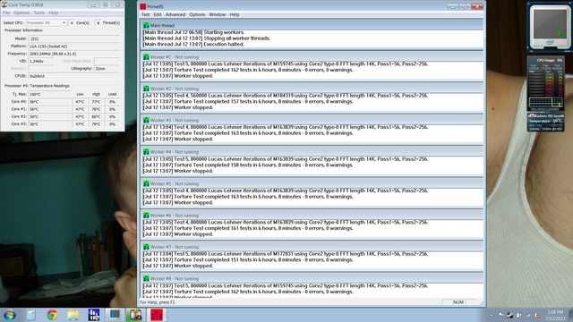Click the Model field in Core Temp
This screenshot has height=322, width=573.
point(74,38)
